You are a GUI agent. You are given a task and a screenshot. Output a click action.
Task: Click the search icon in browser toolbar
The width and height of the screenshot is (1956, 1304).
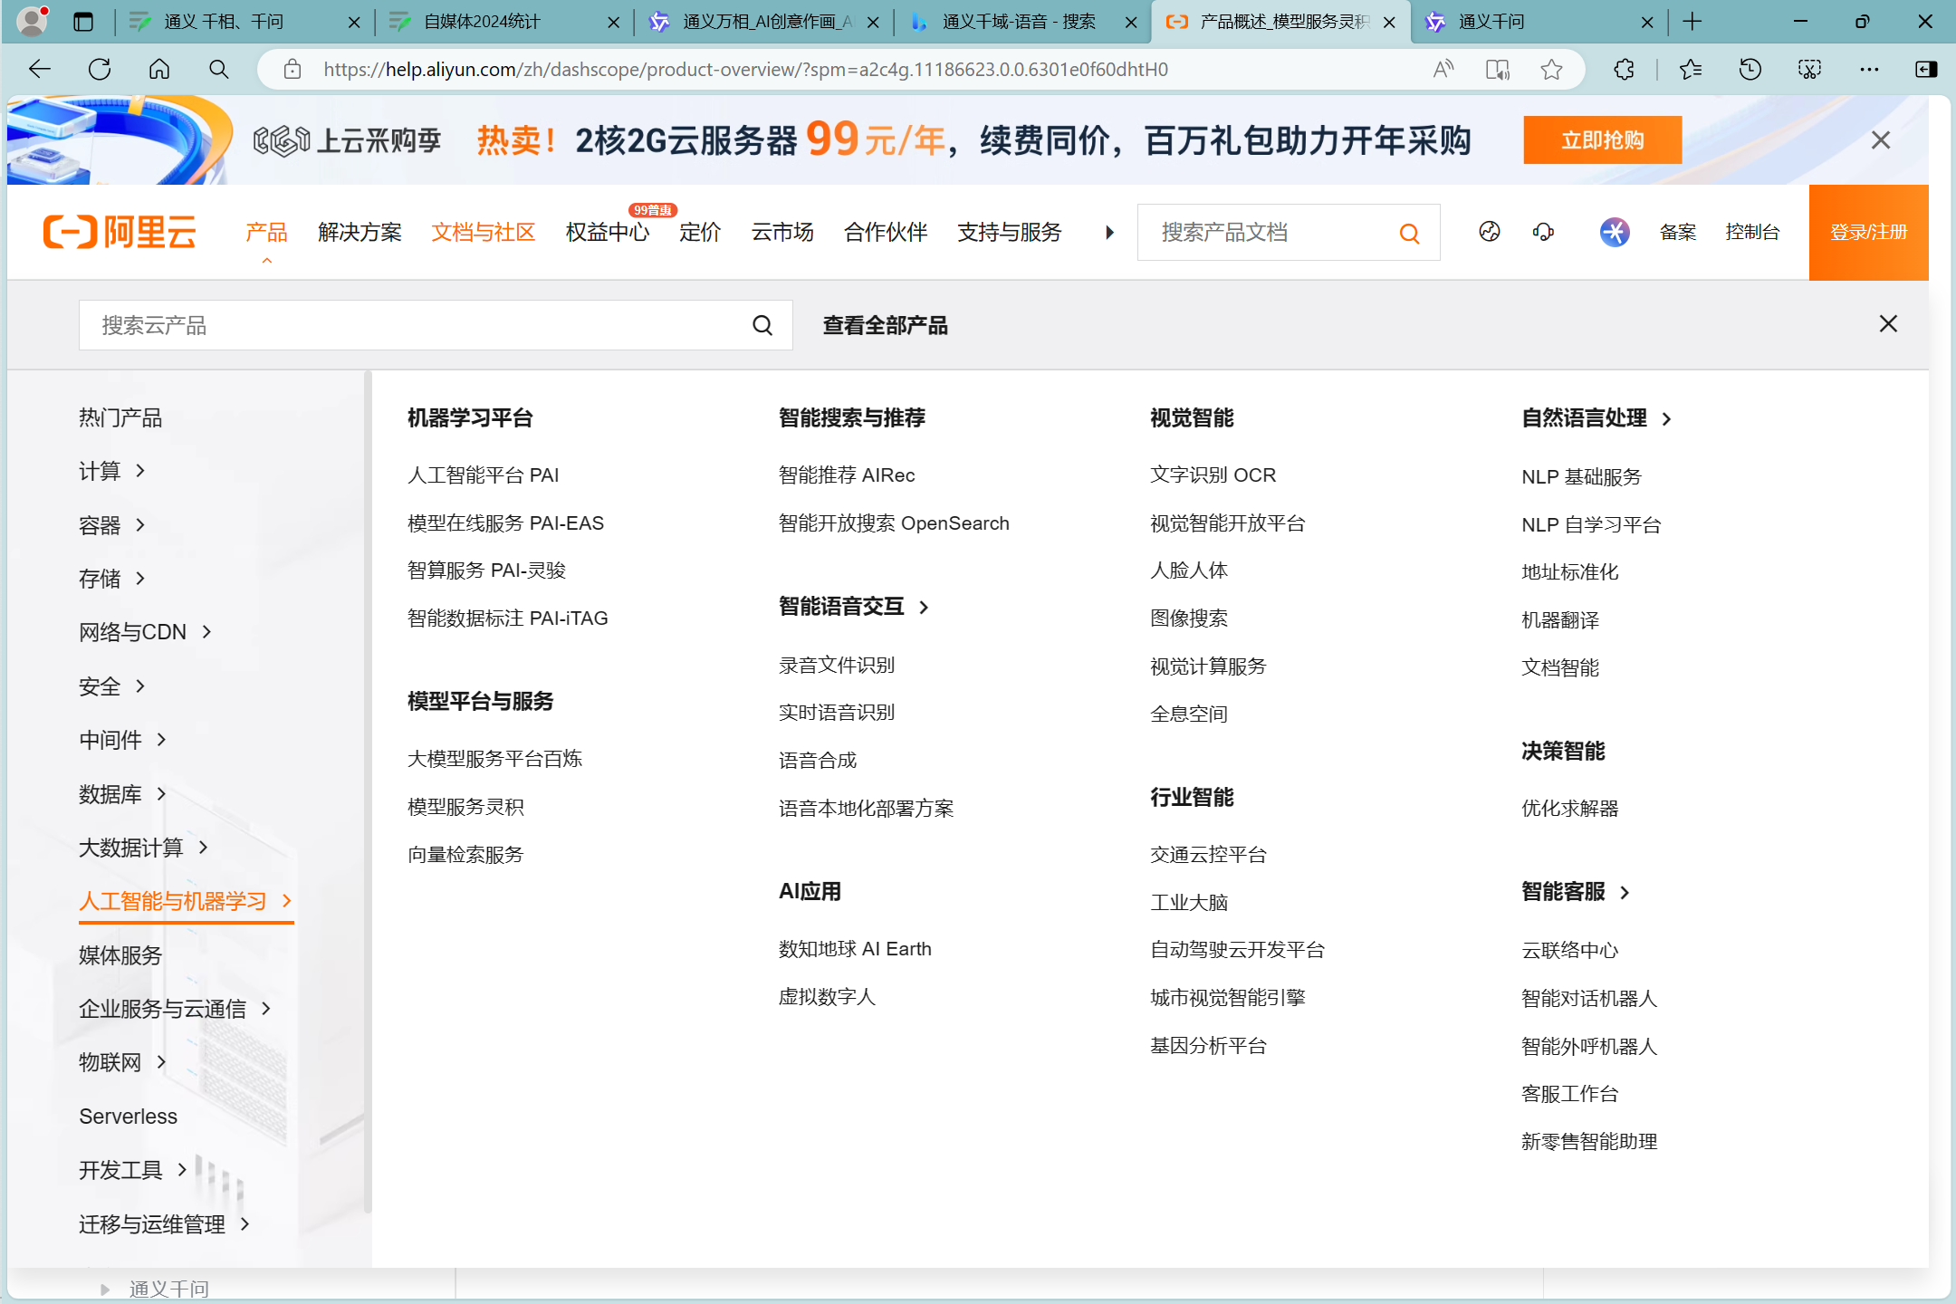(218, 69)
